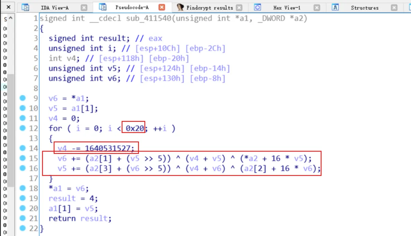Toggle breakpoint dot on line 9
Viewport: 411px width, 236px height.
[x=23, y=98]
